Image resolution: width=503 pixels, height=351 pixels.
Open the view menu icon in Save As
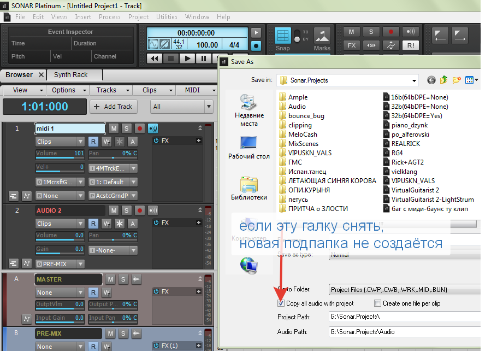471,80
